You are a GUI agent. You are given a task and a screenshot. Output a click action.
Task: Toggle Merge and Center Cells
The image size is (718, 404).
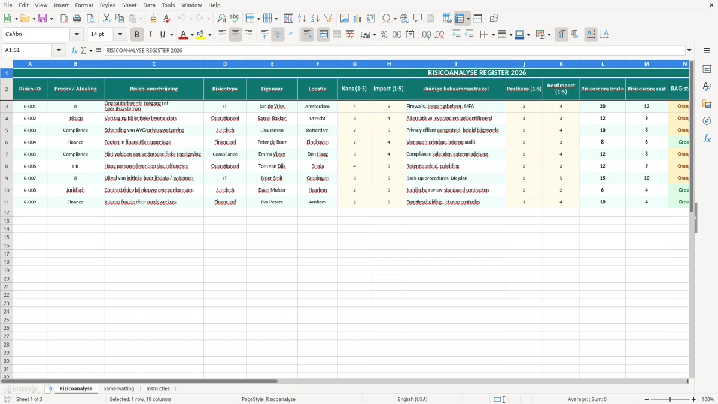coord(324,35)
